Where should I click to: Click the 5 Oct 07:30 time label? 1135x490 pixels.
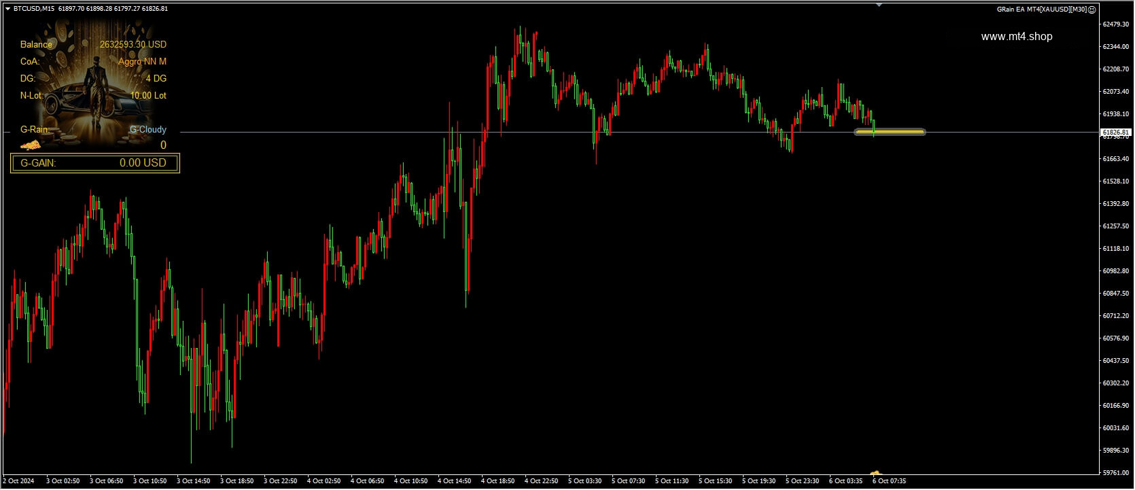point(628,481)
